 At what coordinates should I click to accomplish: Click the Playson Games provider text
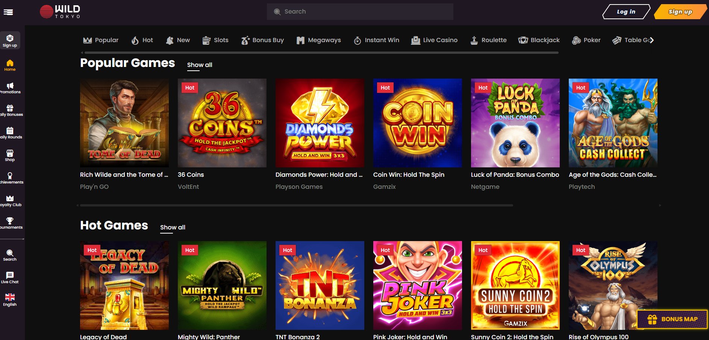click(x=299, y=187)
